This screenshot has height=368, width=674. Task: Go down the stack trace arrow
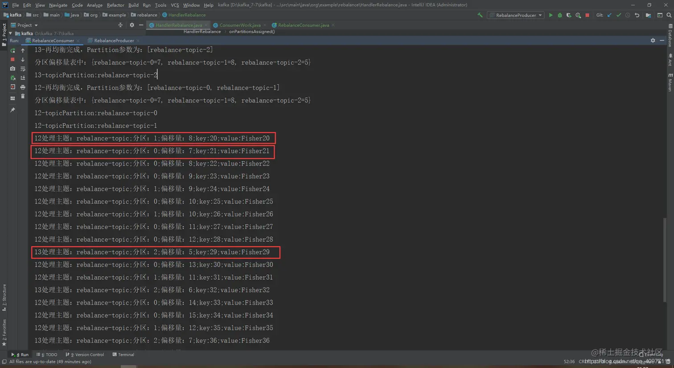(23, 59)
